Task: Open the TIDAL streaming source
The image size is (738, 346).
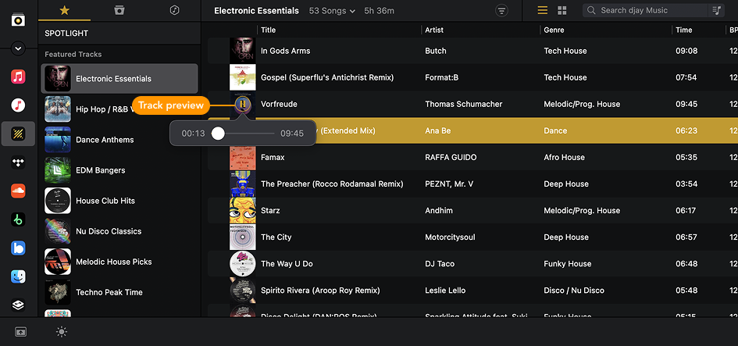Action: coord(19,162)
